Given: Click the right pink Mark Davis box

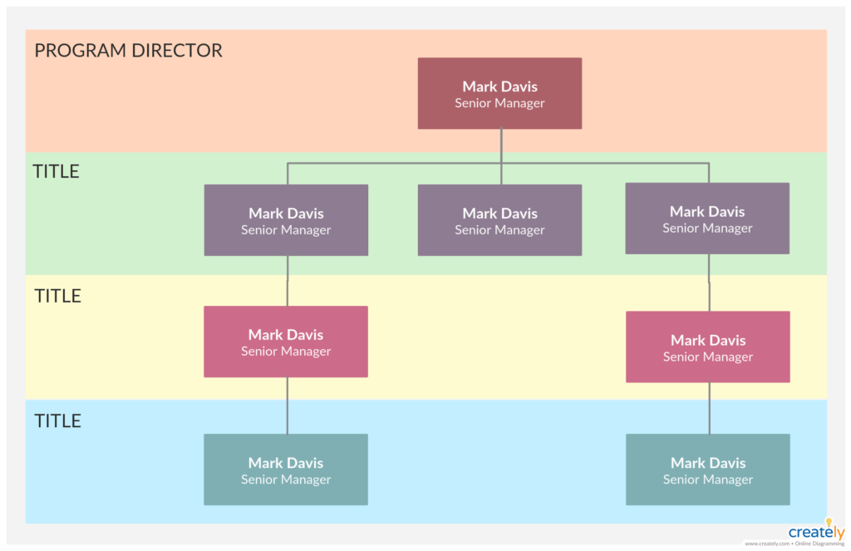Looking at the screenshot, I should click(707, 347).
